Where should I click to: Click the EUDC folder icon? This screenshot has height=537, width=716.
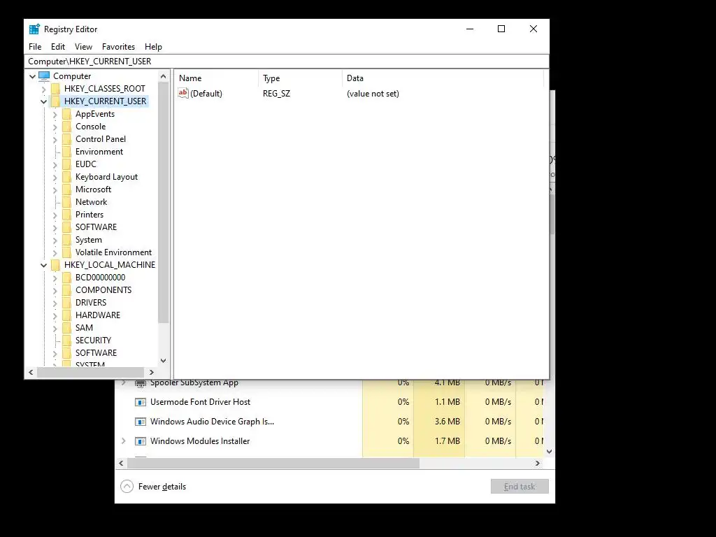(66, 164)
